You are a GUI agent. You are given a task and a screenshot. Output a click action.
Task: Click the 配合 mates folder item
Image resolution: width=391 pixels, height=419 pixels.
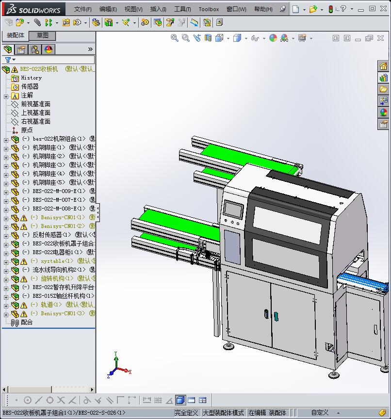[x=27, y=322]
